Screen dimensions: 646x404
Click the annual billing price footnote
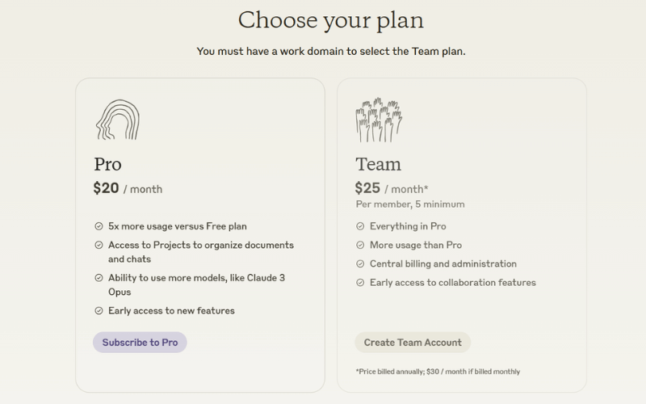coord(437,372)
